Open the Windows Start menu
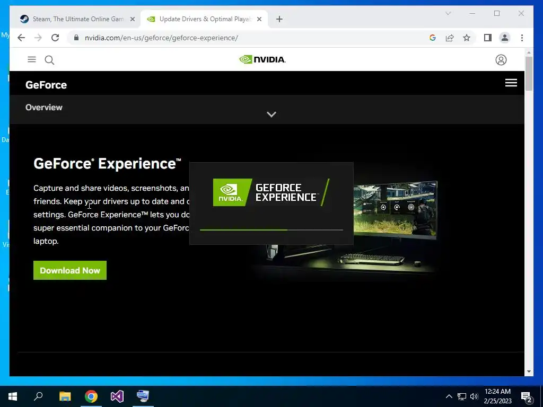This screenshot has height=407, width=543. [x=13, y=396]
